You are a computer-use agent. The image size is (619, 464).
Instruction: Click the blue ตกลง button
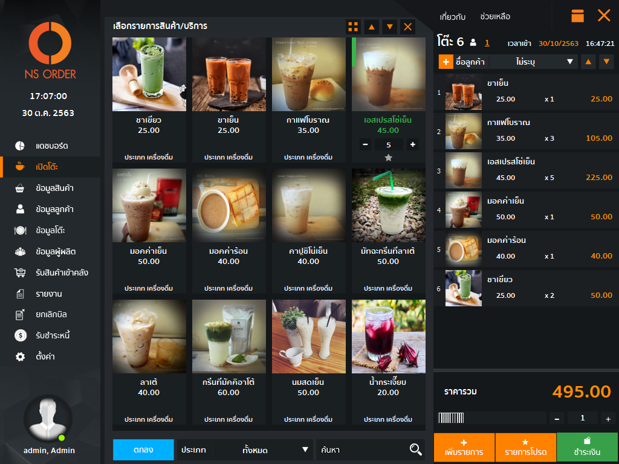tap(143, 449)
